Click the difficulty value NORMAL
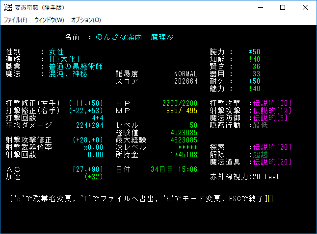Screen dimensions: 317x234 (185, 74)
